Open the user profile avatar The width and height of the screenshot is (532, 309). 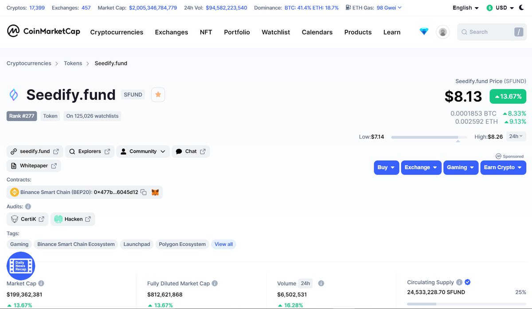(x=442, y=32)
